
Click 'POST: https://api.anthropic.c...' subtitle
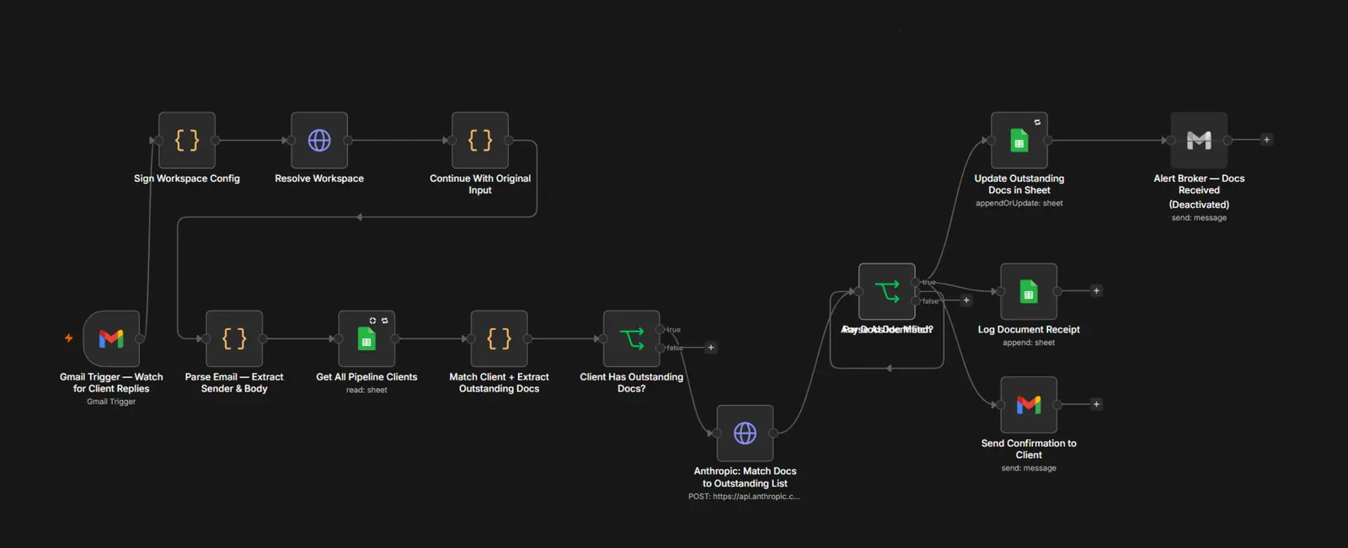(x=744, y=497)
